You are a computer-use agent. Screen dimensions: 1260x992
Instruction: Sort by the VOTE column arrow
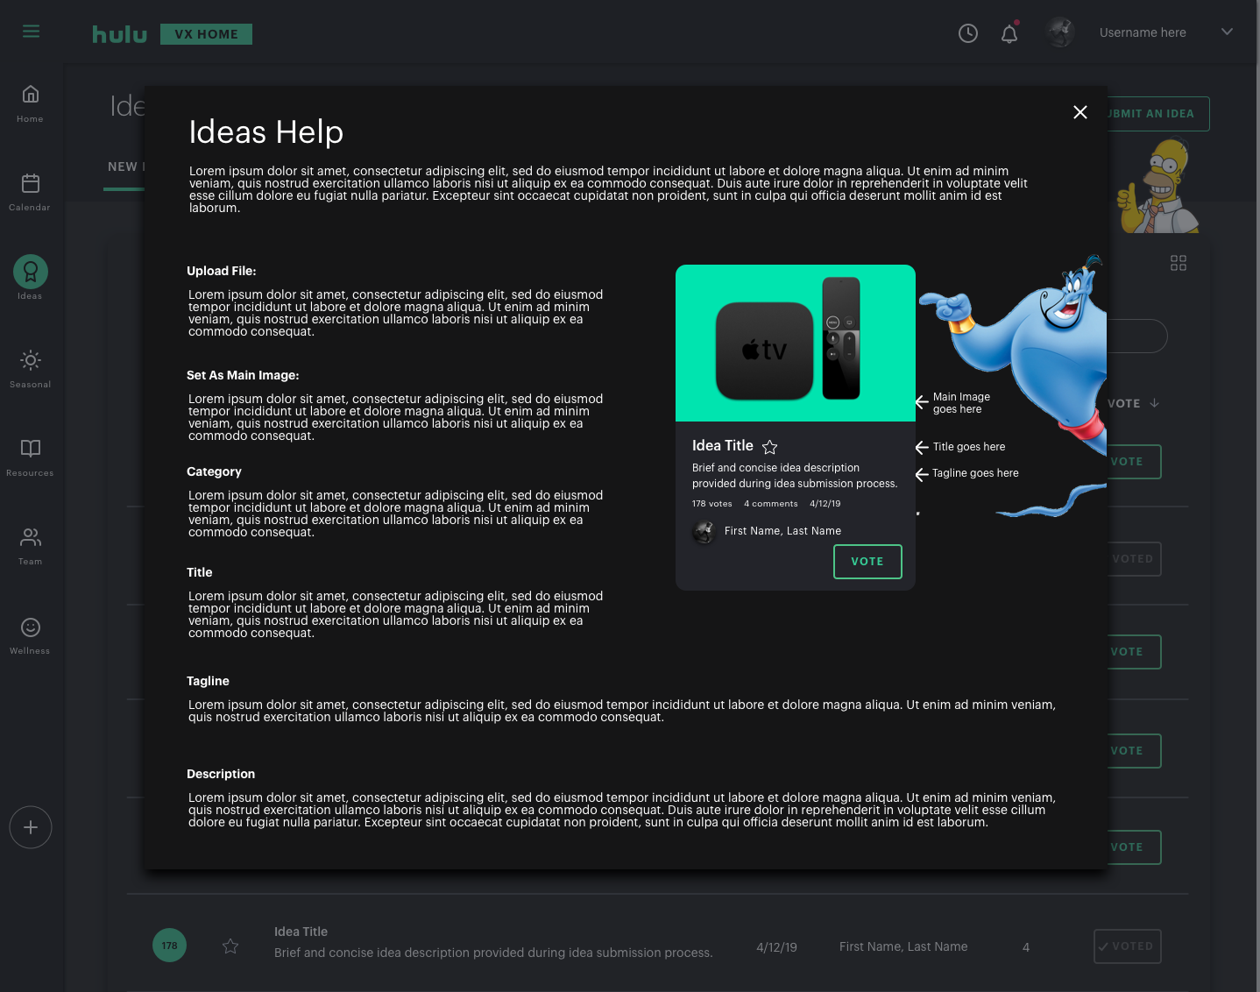(1155, 403)
